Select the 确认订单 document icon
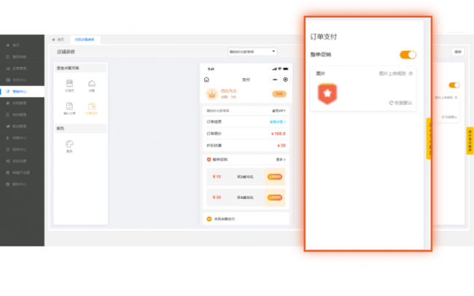474x296 pixels. pos(69,109)
